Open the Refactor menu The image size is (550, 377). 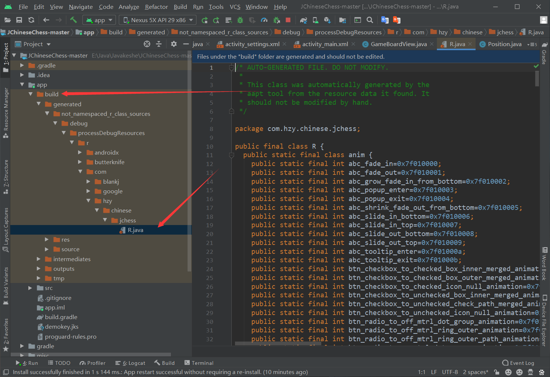(156, 7)
